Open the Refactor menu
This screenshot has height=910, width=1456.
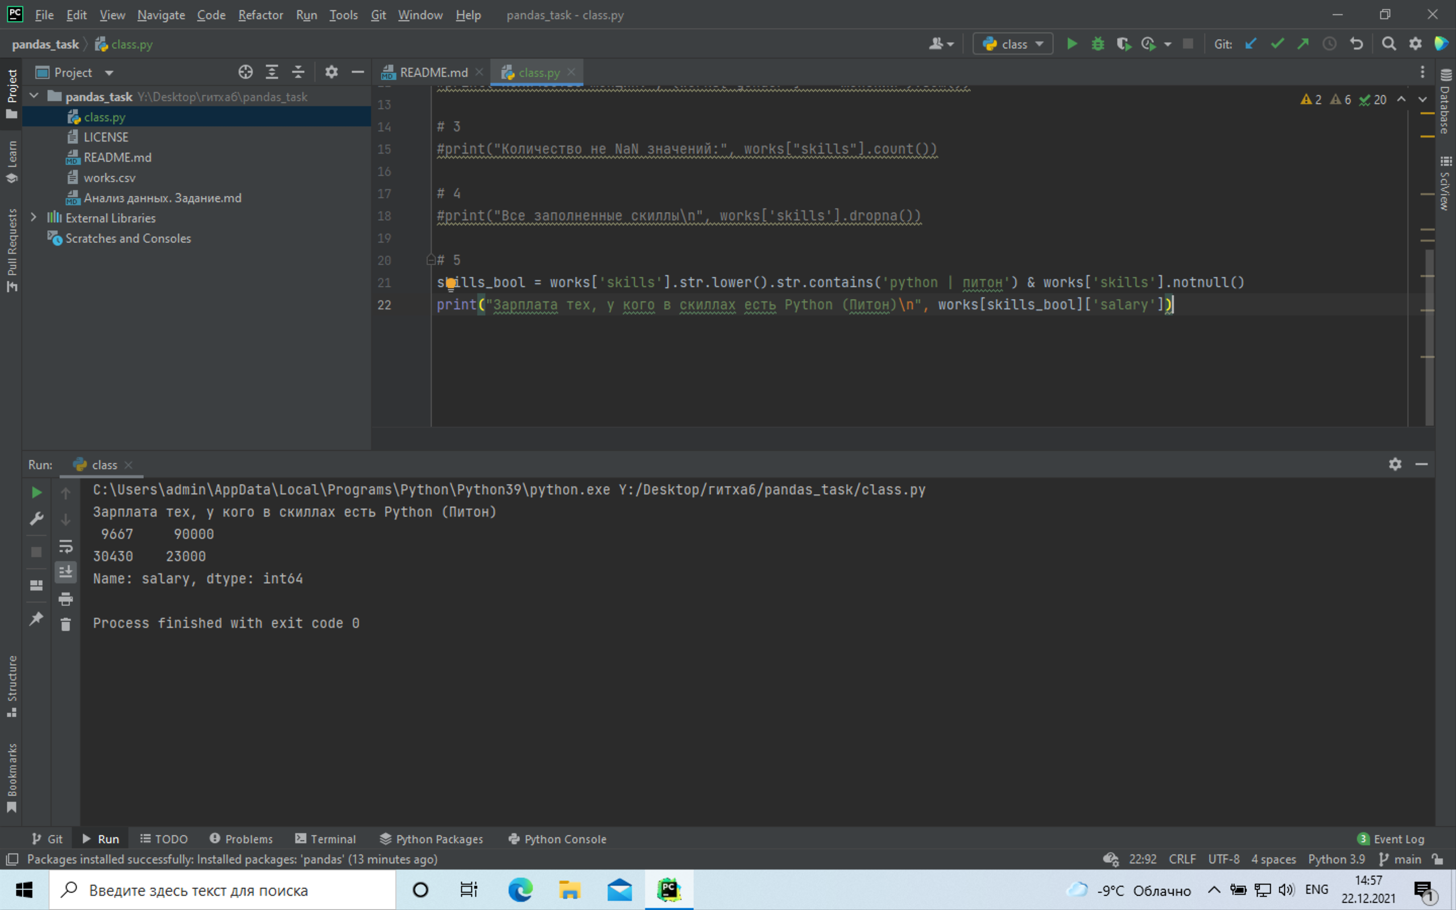(x=260, y=15)
